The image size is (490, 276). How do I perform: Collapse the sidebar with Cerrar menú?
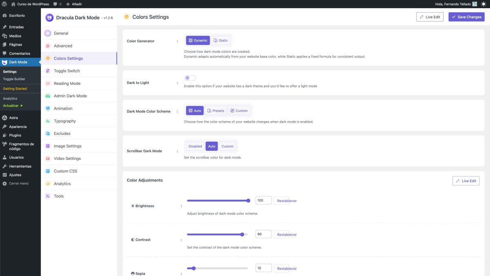(18, 184)
